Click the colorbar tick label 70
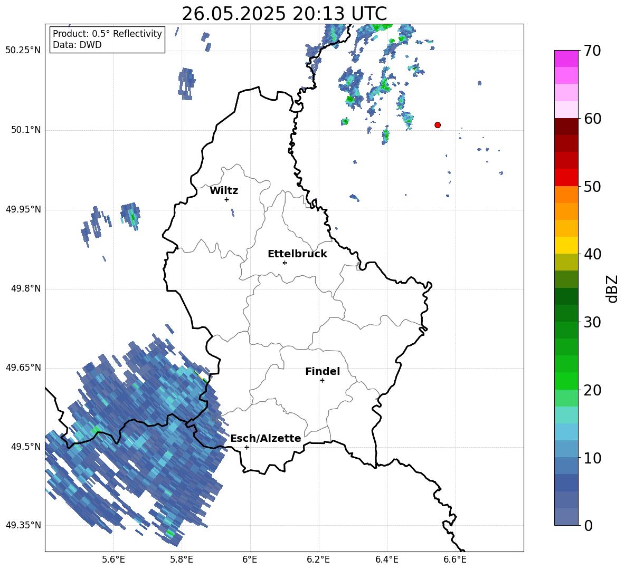This screenshot has width=625, height=570. (x=592, y=51)
